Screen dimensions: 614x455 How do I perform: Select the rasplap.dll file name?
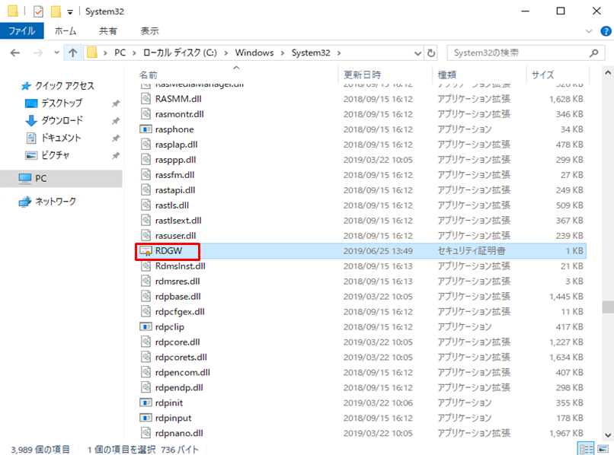click(176, 145)
